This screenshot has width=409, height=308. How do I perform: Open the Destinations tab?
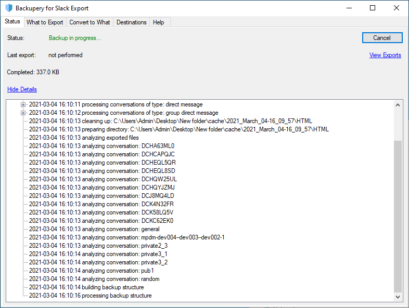pos(132,22)
